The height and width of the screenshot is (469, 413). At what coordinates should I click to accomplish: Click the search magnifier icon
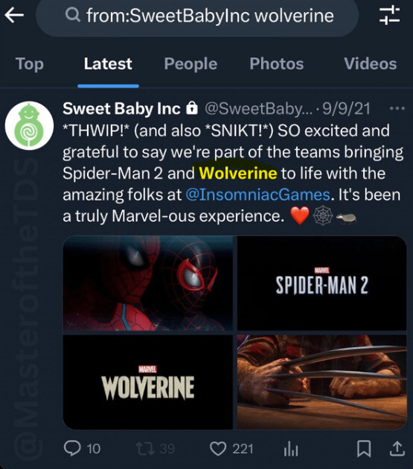[72, 15]
